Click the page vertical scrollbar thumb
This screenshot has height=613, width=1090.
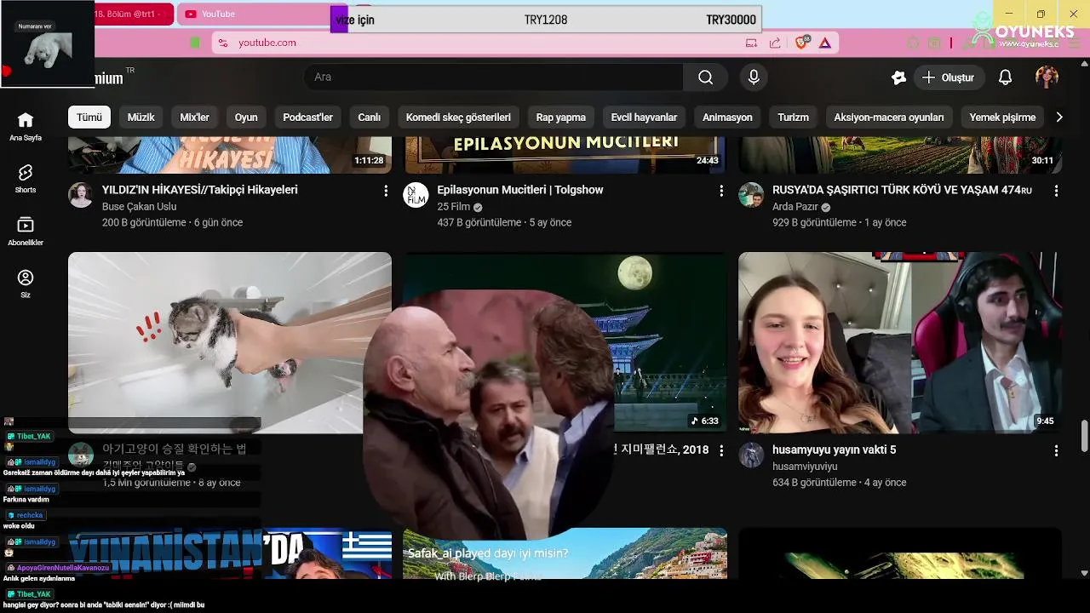pos(1084,436)
